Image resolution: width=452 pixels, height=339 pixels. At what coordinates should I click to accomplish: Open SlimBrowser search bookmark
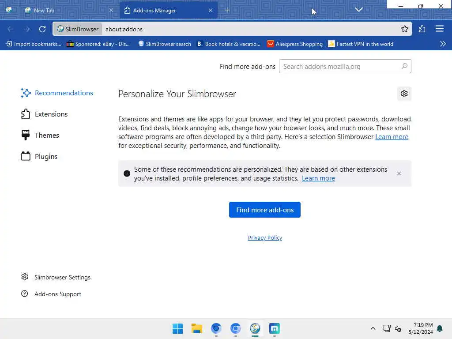164,44
